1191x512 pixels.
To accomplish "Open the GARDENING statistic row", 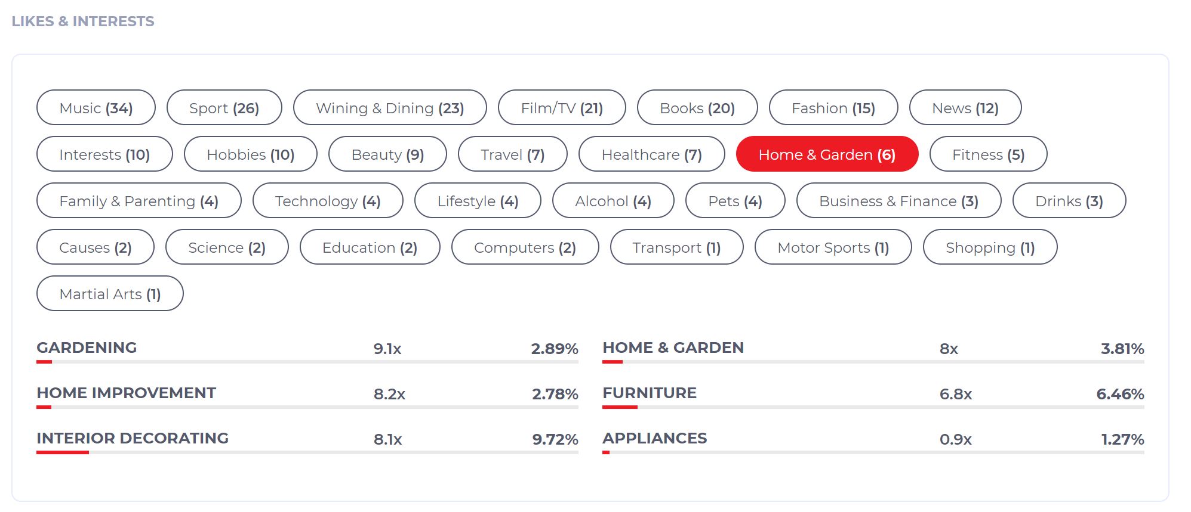I will (87, 347).
